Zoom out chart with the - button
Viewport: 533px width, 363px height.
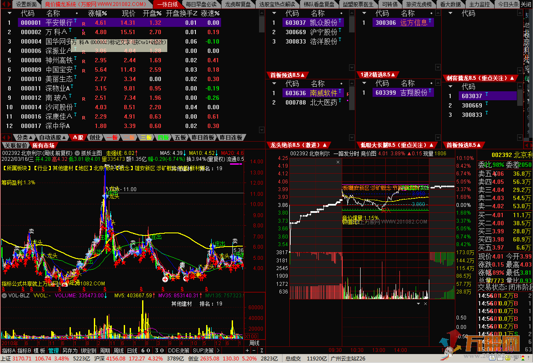[x=253, y=350]
